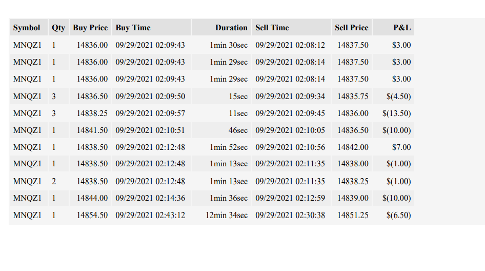Click the Buy Price column header
Screen dimensions: 485x271
point(90,28)
